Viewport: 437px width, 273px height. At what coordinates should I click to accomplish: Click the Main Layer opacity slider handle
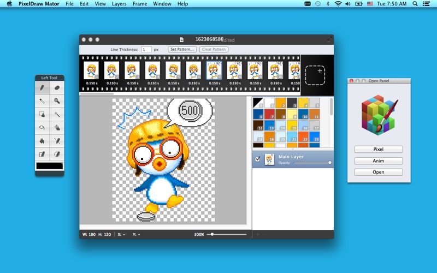(330, 163)
